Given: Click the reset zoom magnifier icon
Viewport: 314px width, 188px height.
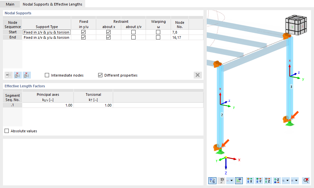Looking at the screenshot, I should (306, 181).
